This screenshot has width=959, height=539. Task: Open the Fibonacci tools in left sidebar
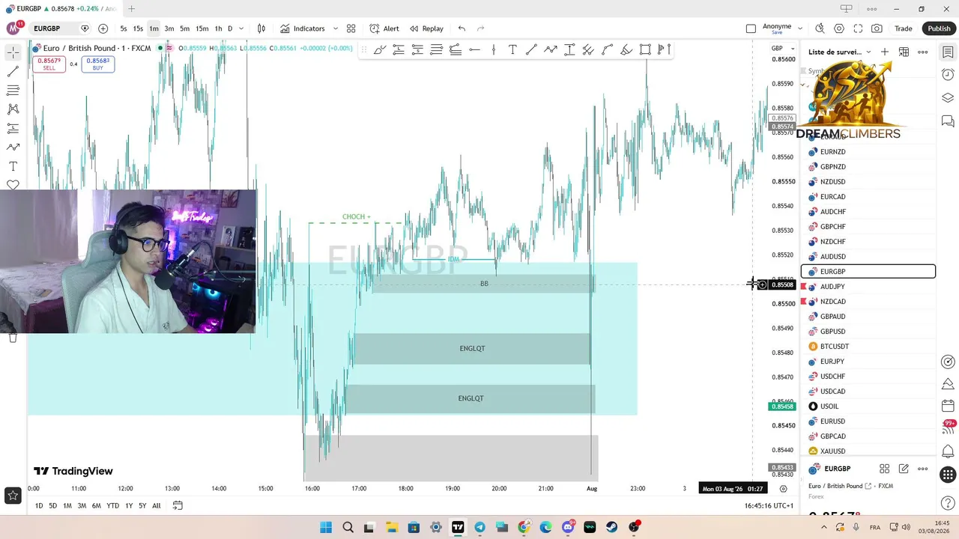coord(13,91)
